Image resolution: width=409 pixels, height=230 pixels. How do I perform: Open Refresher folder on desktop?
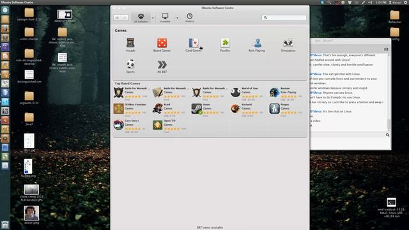(395, 17)
